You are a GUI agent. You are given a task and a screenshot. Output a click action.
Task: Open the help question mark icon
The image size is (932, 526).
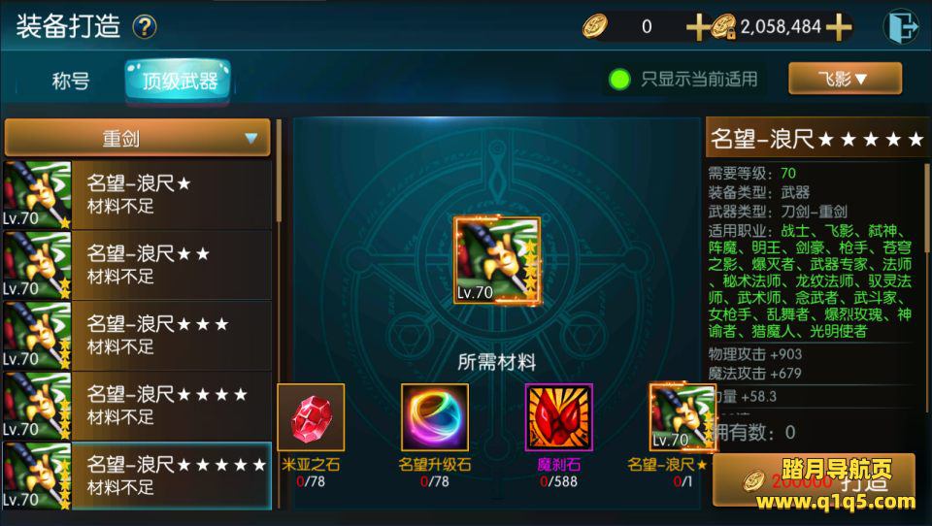(x=145, y=27)
